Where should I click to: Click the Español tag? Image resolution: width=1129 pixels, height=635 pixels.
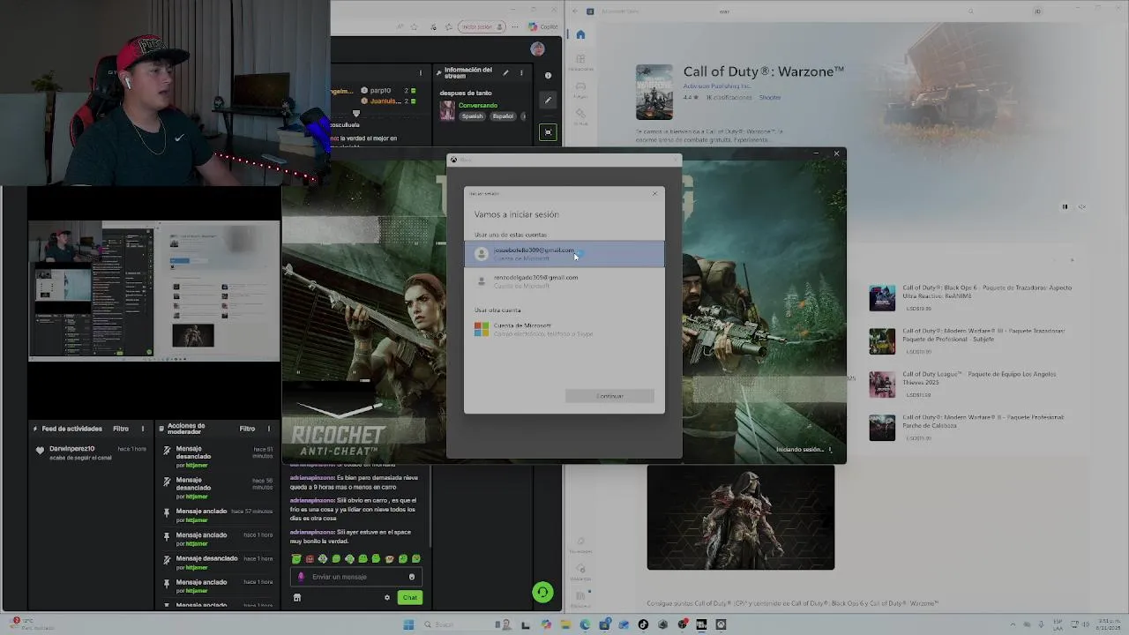pos(503,116)
